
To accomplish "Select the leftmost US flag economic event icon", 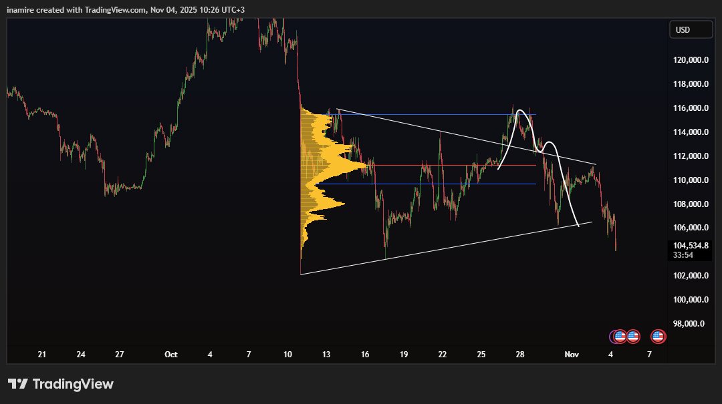I will tap(620, 336).
